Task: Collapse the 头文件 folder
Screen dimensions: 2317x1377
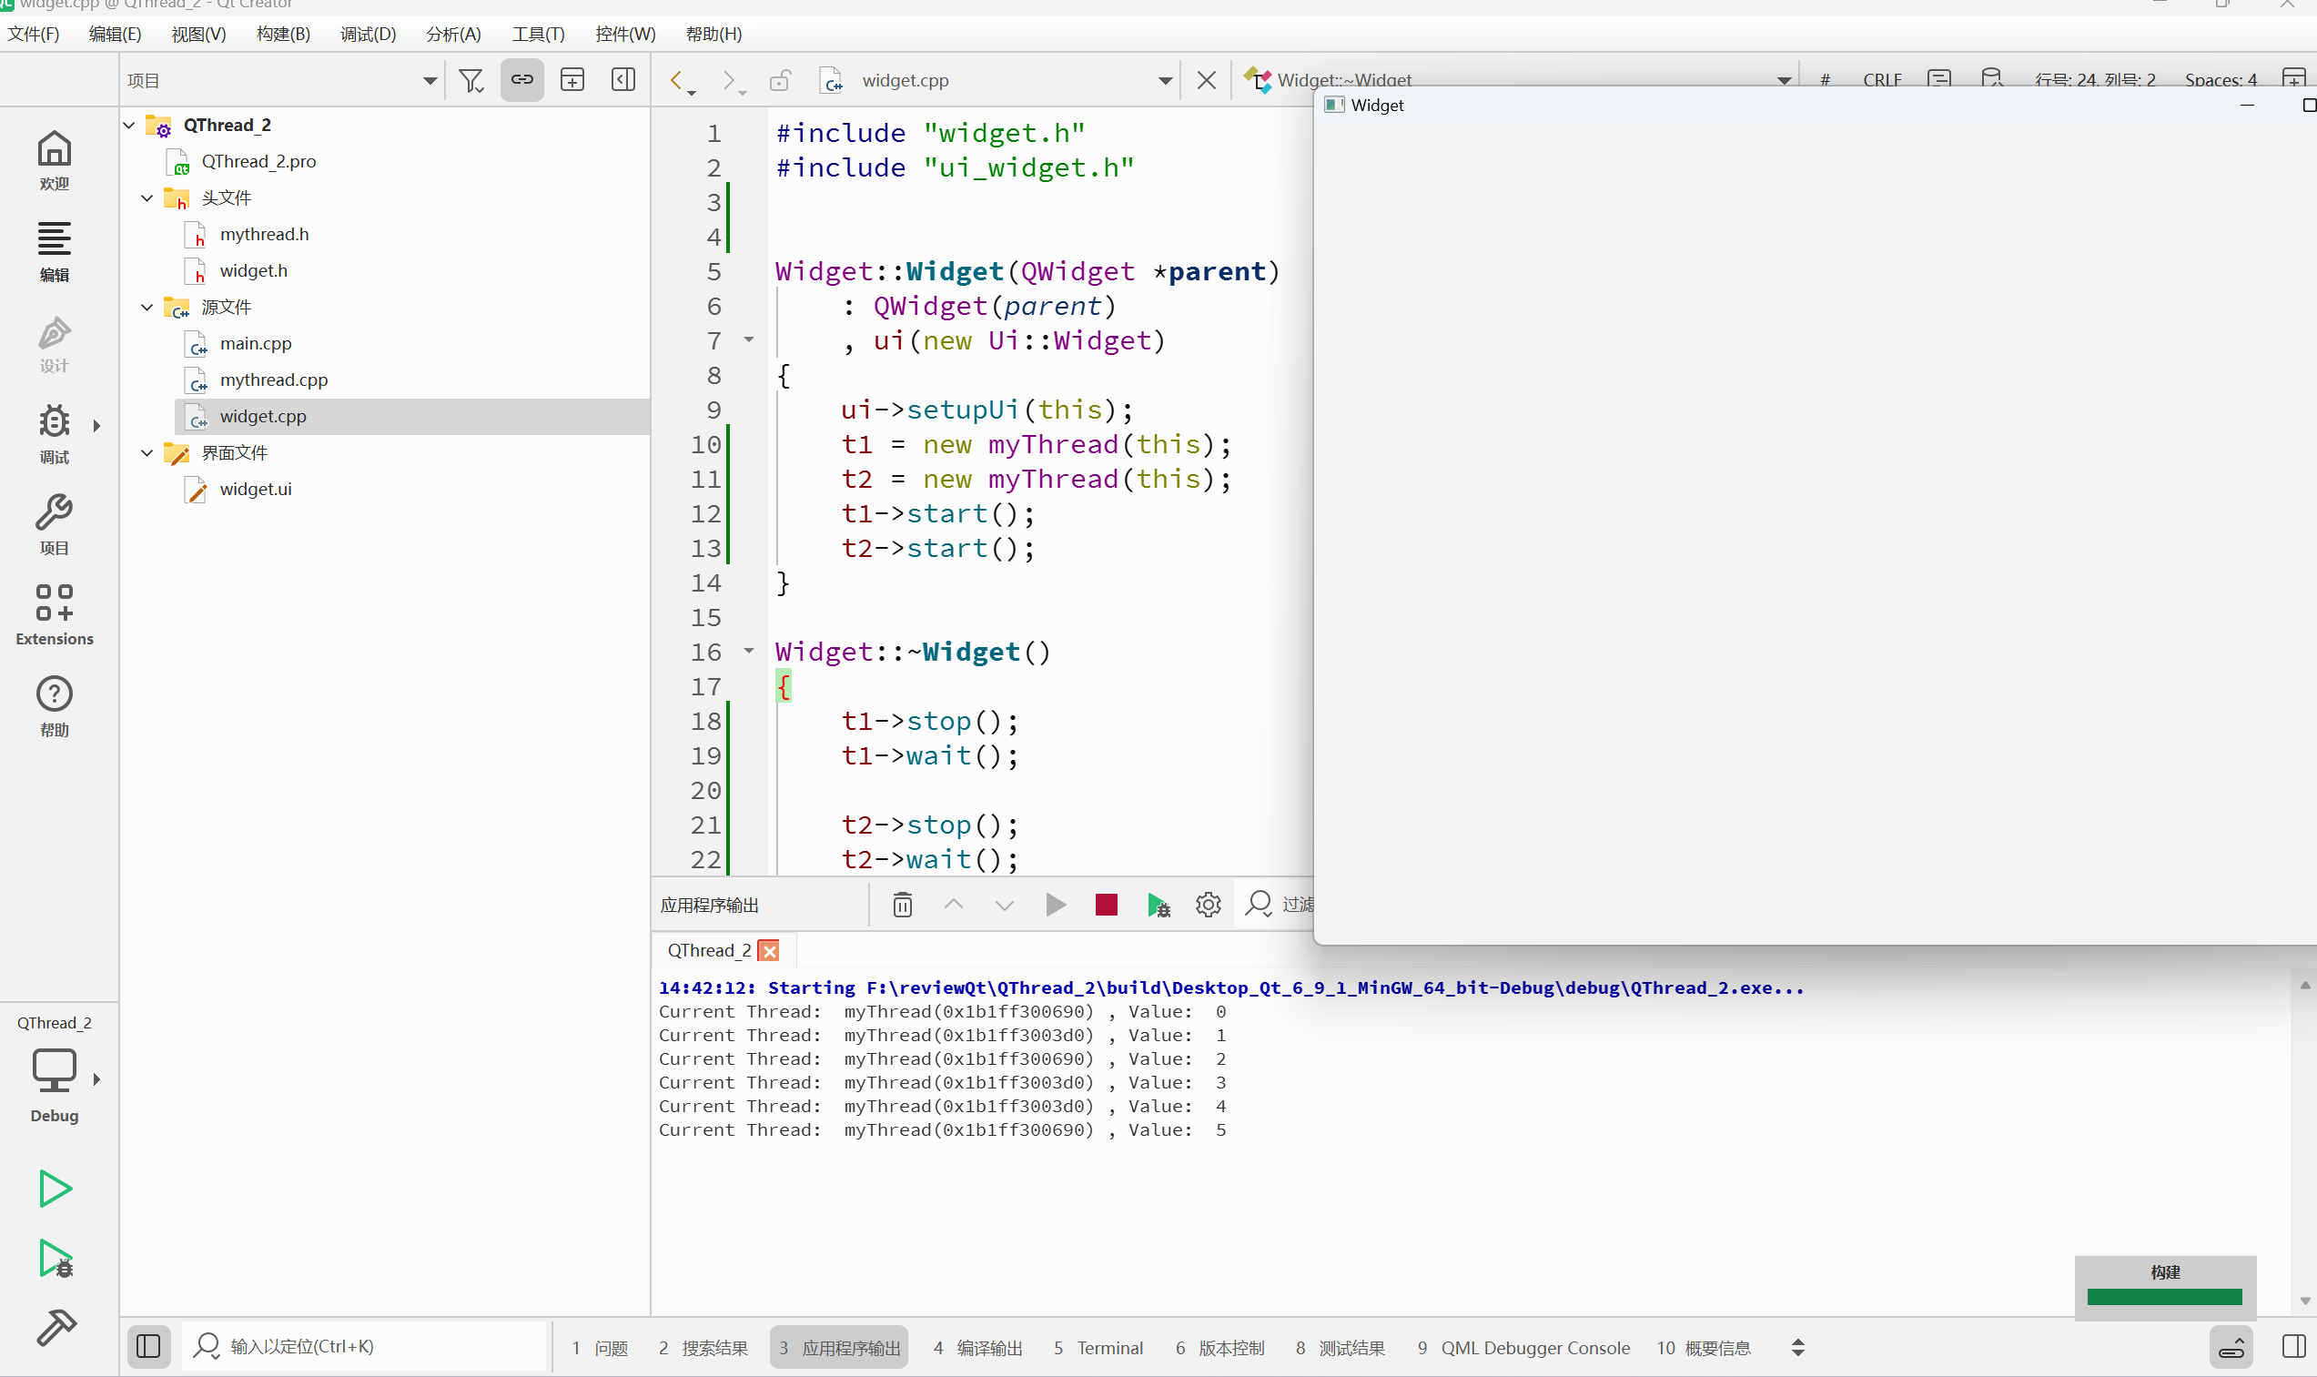Action: (x=147, y=198)
